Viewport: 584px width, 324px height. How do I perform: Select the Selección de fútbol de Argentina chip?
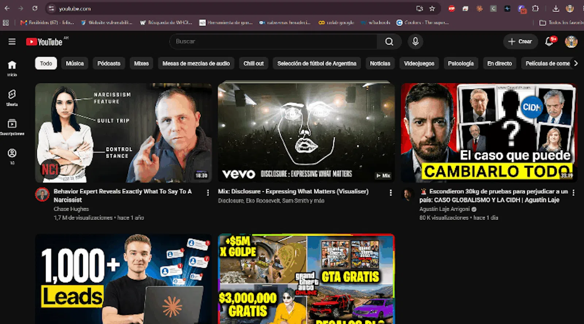[317, 63]
